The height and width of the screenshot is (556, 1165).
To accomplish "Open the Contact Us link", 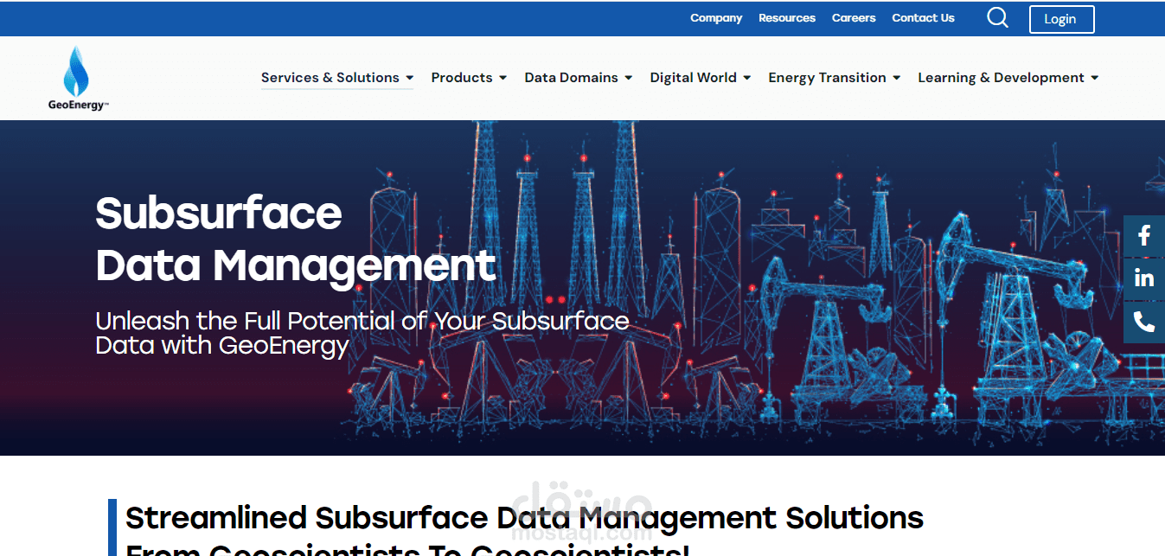I will [923, 18].
